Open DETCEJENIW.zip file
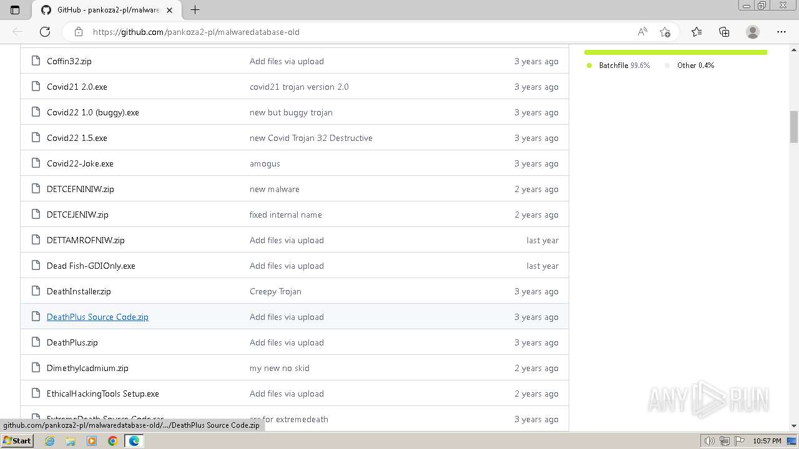 pyautogui.click(x=77, y=215)
